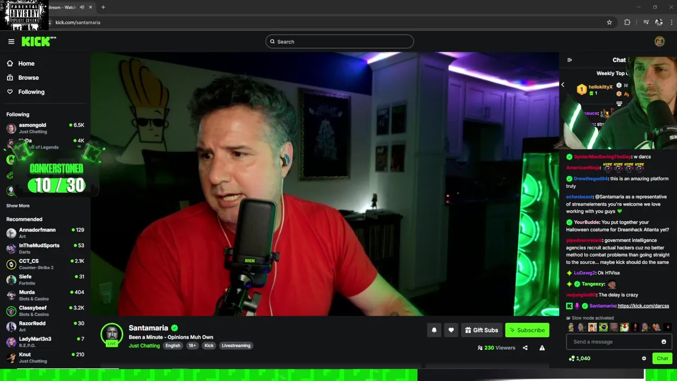Open Annadorfmann recommended channel

pyautogui.click(x=45, y=233)
